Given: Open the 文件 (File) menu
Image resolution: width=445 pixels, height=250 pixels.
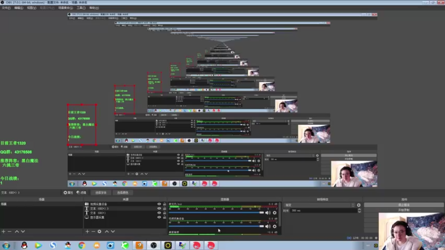Looking at the screenshot, I should 6,8.
